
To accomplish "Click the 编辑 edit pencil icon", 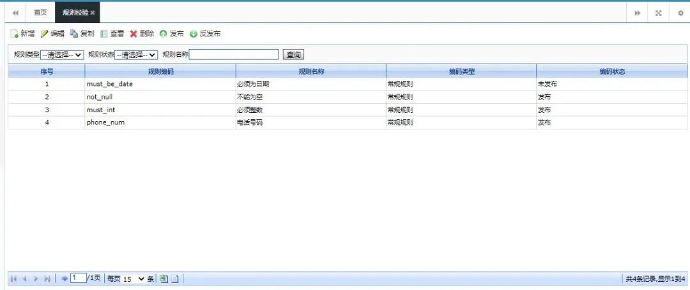I will point(44,34).
